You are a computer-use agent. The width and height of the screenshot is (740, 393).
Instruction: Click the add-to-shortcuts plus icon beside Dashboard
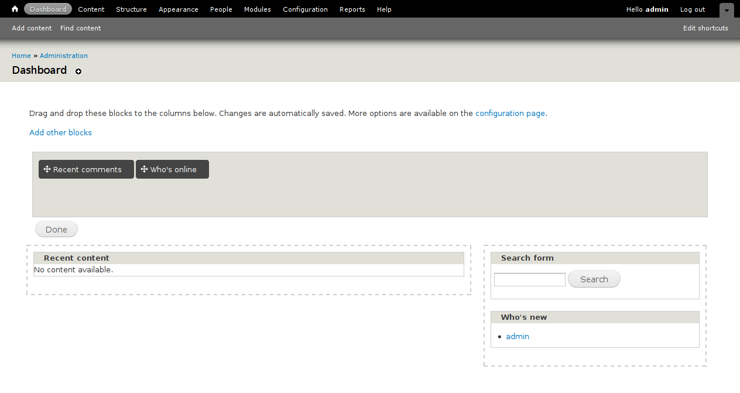[78, 71]
